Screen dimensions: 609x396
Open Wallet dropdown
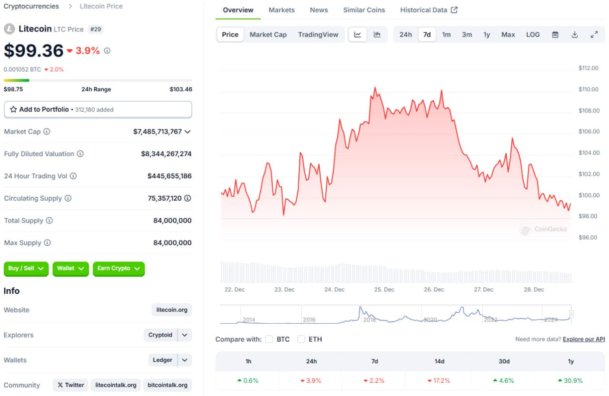point(70,269)
